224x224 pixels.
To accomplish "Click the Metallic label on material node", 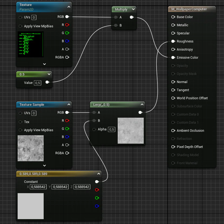I will click(182, 25).
